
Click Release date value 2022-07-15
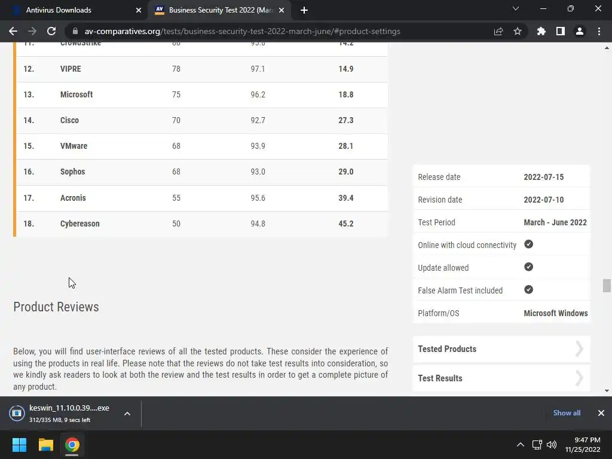click(544, 177)
